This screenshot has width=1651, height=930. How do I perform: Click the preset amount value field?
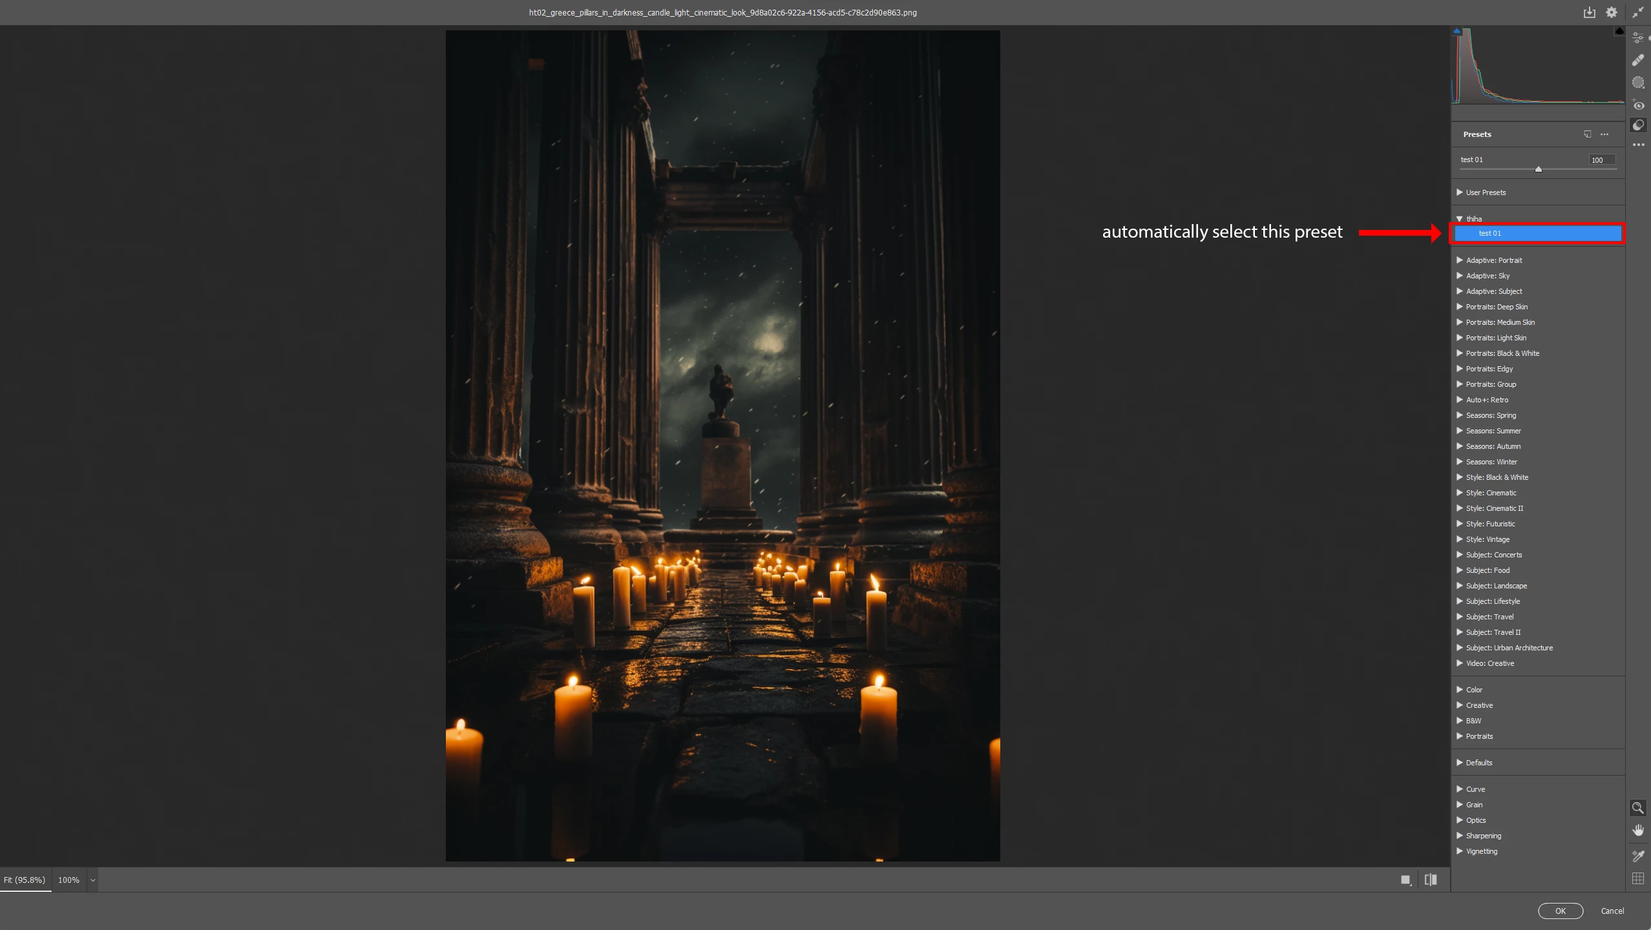pos(1601,160)
